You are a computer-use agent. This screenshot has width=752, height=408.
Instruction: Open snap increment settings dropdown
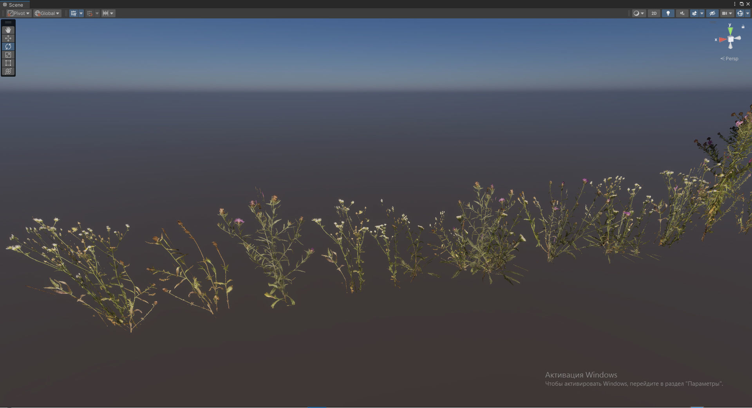(108, 13)
